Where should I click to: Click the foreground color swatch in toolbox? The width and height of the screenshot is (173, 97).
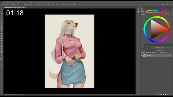pos(1,59)
